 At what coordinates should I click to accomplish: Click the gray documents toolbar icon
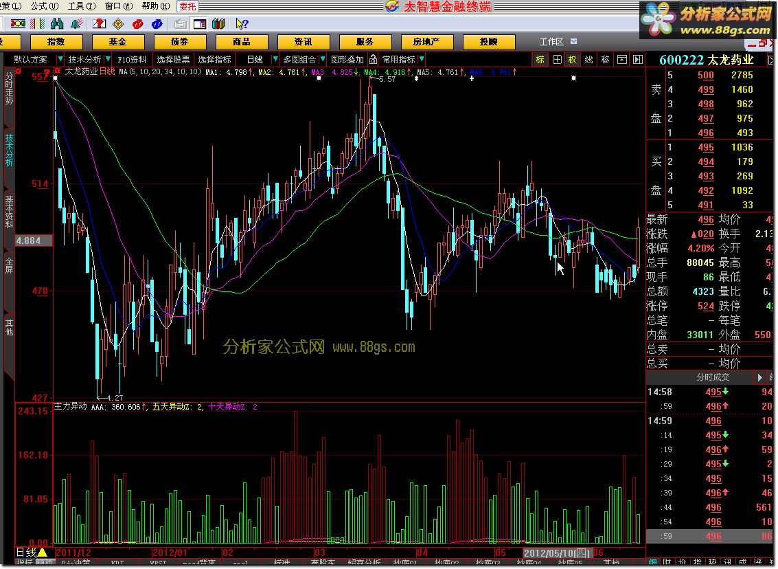pyautogui.click(x=181, y=24)
